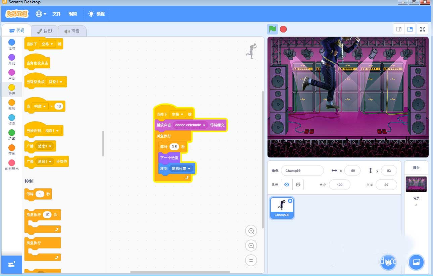The width and height of the screenshot is (433, 276).
Task: Select the Champ99 sprite thumbnail
Action: (x=282, y=208)
